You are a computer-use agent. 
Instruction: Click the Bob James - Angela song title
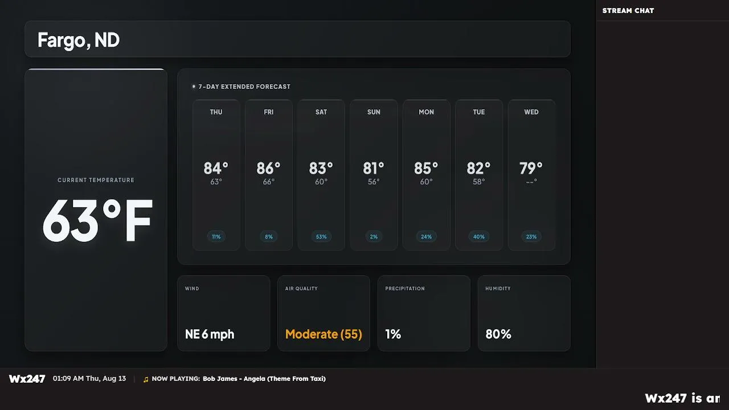pyautogui.click(x=264, y=379)
